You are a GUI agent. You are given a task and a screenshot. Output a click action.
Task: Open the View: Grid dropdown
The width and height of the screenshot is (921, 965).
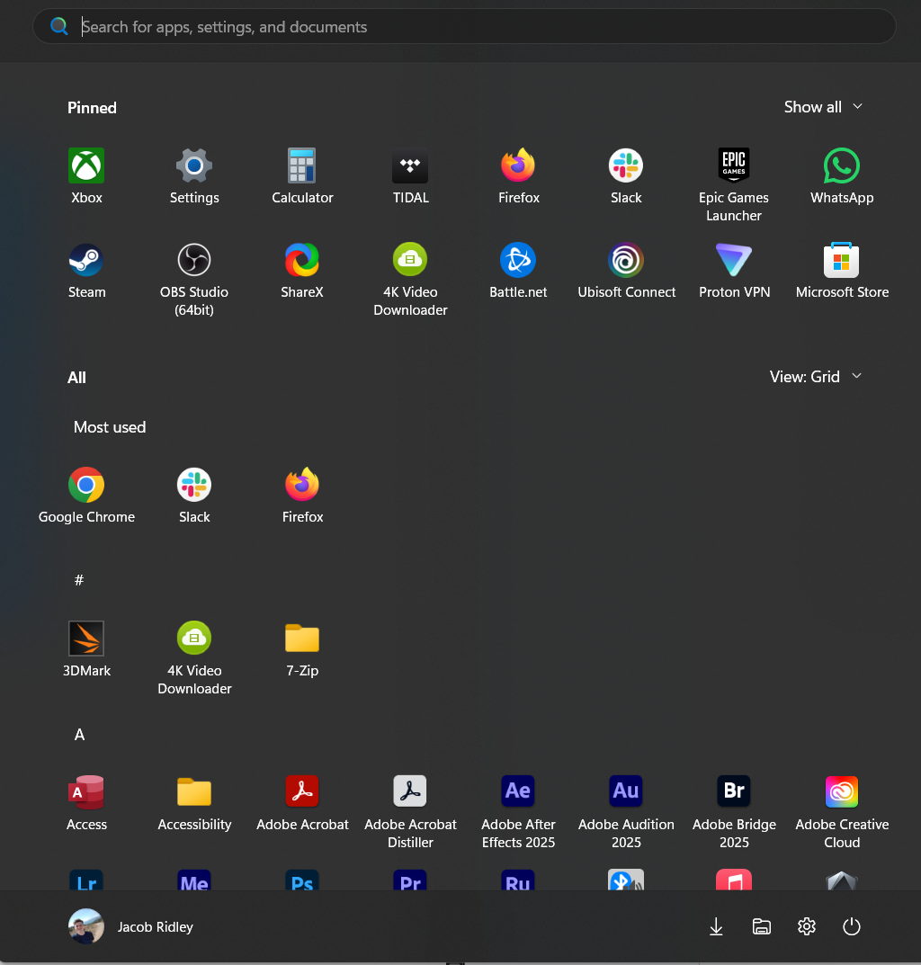click(815, 376)
